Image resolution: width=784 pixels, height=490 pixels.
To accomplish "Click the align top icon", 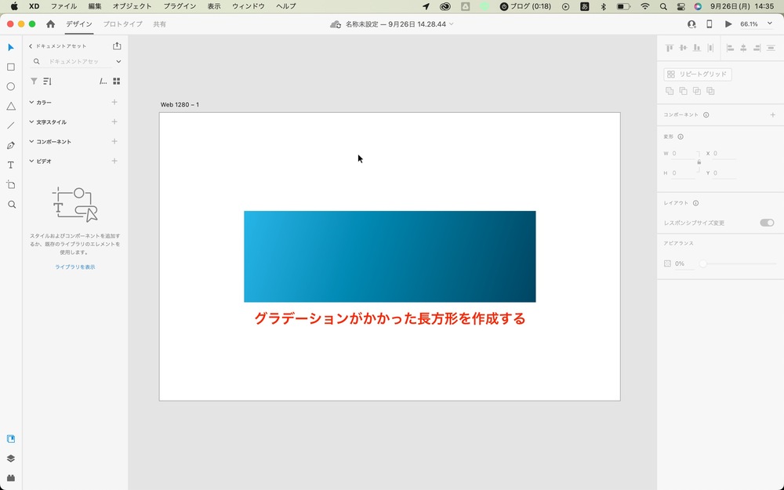I will (x=670, y=48).
